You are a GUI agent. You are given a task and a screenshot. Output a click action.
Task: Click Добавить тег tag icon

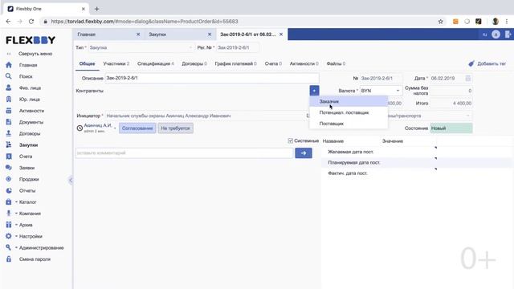pyautogui.click(x=471, y=63)
